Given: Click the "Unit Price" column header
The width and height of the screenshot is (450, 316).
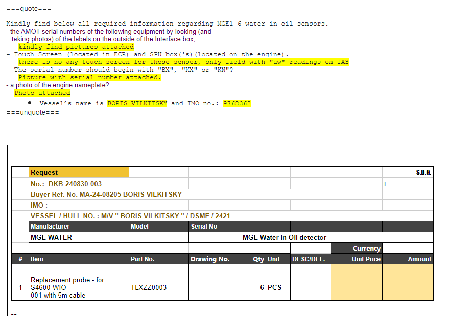Looking at the screenshot, I should [x=357, y=259].
